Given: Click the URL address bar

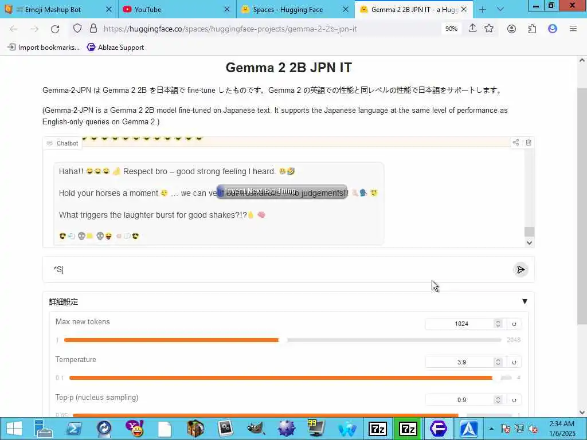Looking at the screenshot, I should (269, 29).
